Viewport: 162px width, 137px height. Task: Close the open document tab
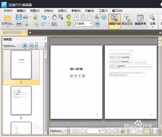(26, 32)
